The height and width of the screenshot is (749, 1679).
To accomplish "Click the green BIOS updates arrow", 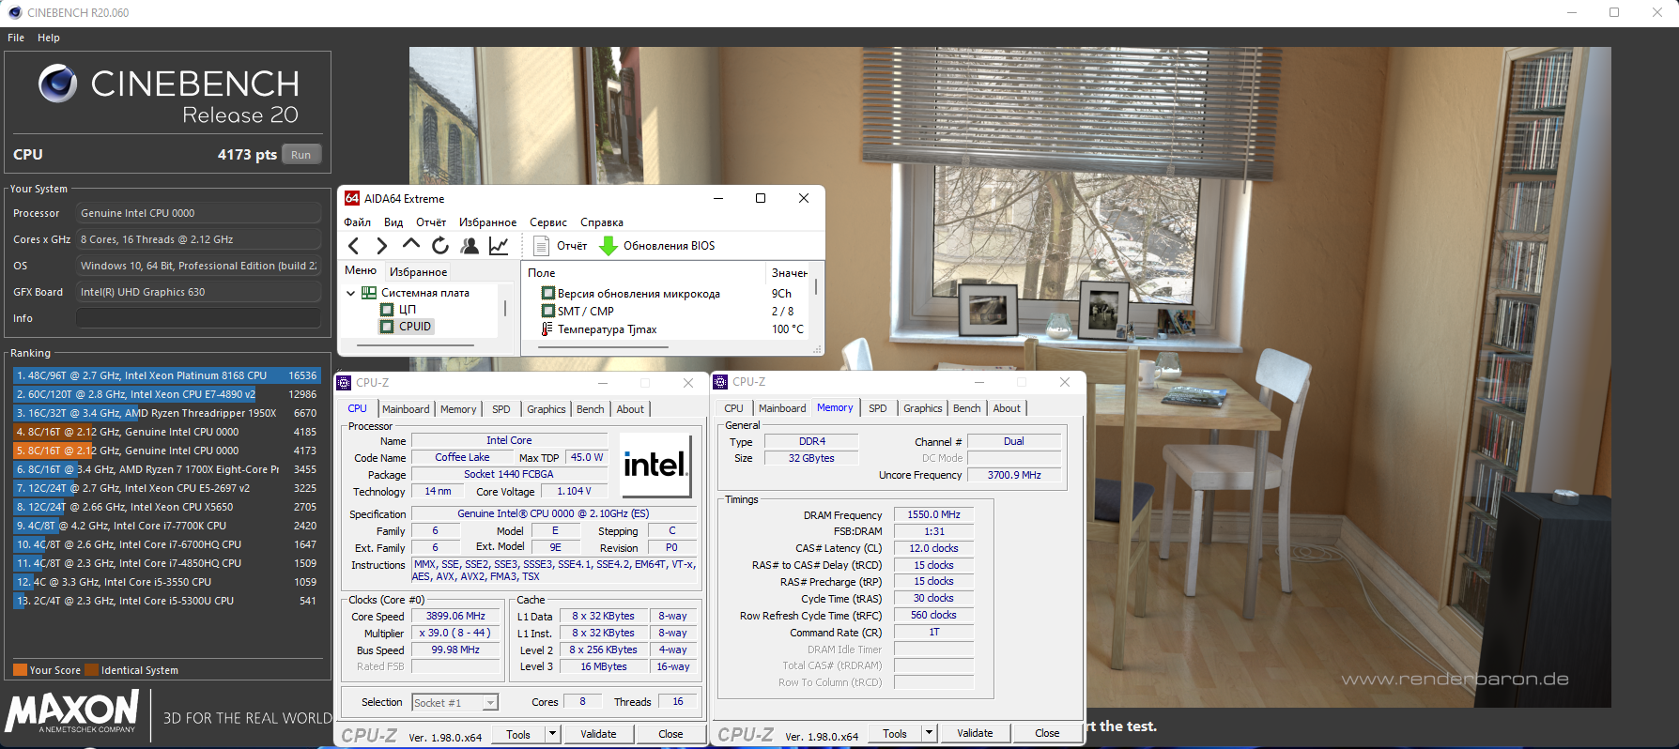I will click(608, 246).
